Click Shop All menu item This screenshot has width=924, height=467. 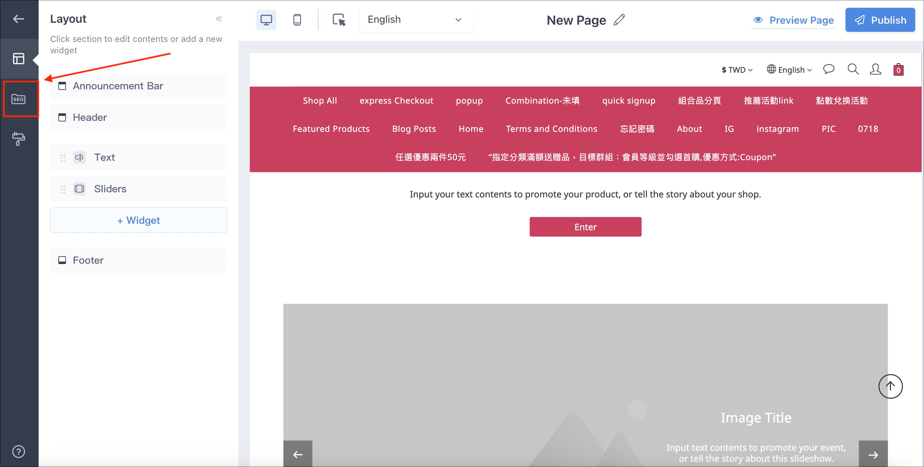320,101
